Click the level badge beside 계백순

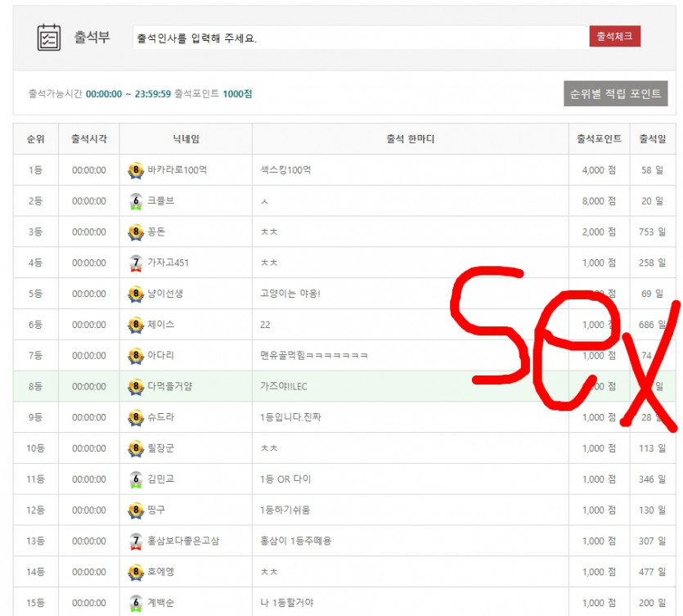click(x=137, y=603)
